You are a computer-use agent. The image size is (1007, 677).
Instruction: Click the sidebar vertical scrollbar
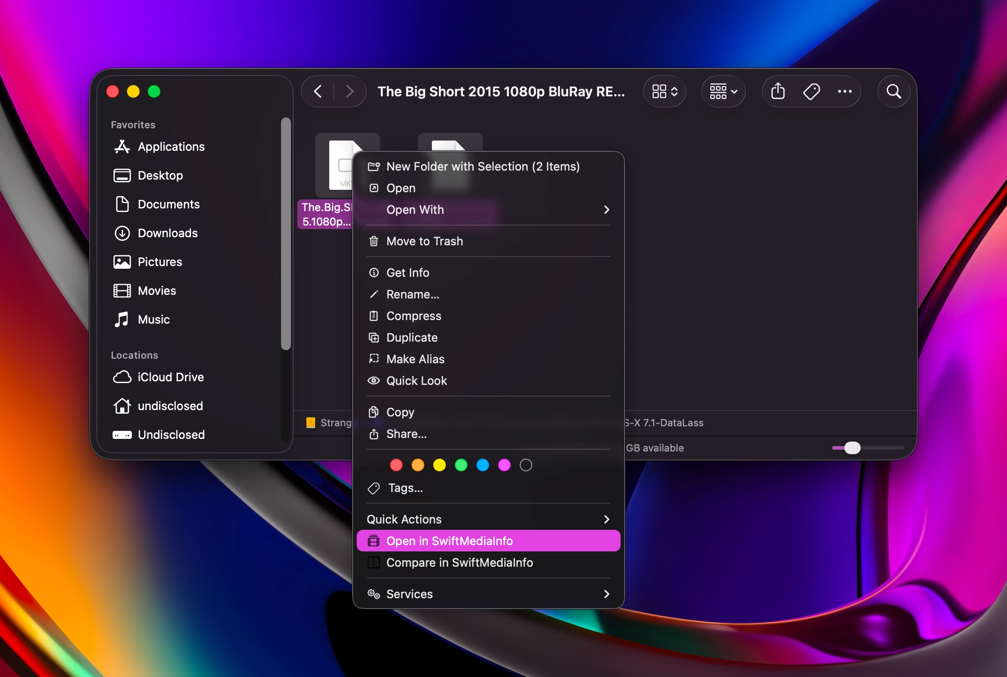point(286,233)
